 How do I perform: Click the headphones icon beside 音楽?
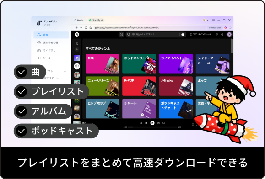click(x=39, y=35)
